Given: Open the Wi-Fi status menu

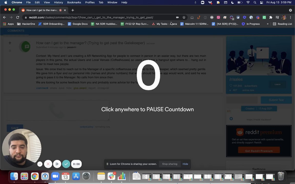Looking at the screenshot, I should coord(248,3).
